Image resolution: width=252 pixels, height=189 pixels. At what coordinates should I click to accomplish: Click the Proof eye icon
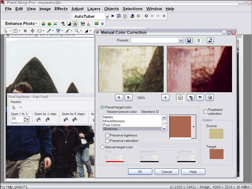(200, 97)
